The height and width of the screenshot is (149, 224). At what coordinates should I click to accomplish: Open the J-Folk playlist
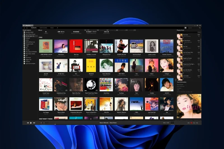[27, 46]
